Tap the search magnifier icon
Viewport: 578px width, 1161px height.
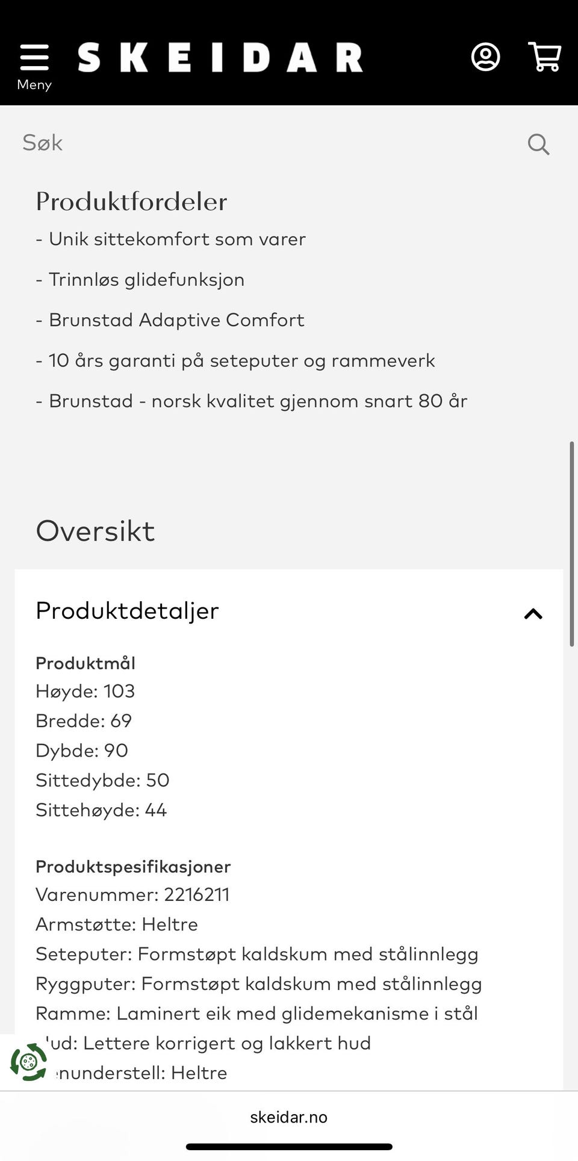click(x=538, y=144)
